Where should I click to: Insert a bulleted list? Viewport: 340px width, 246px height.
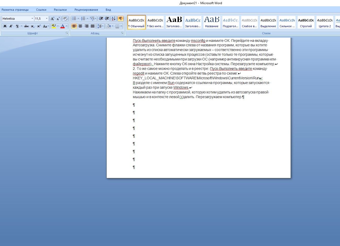(74, 19)
